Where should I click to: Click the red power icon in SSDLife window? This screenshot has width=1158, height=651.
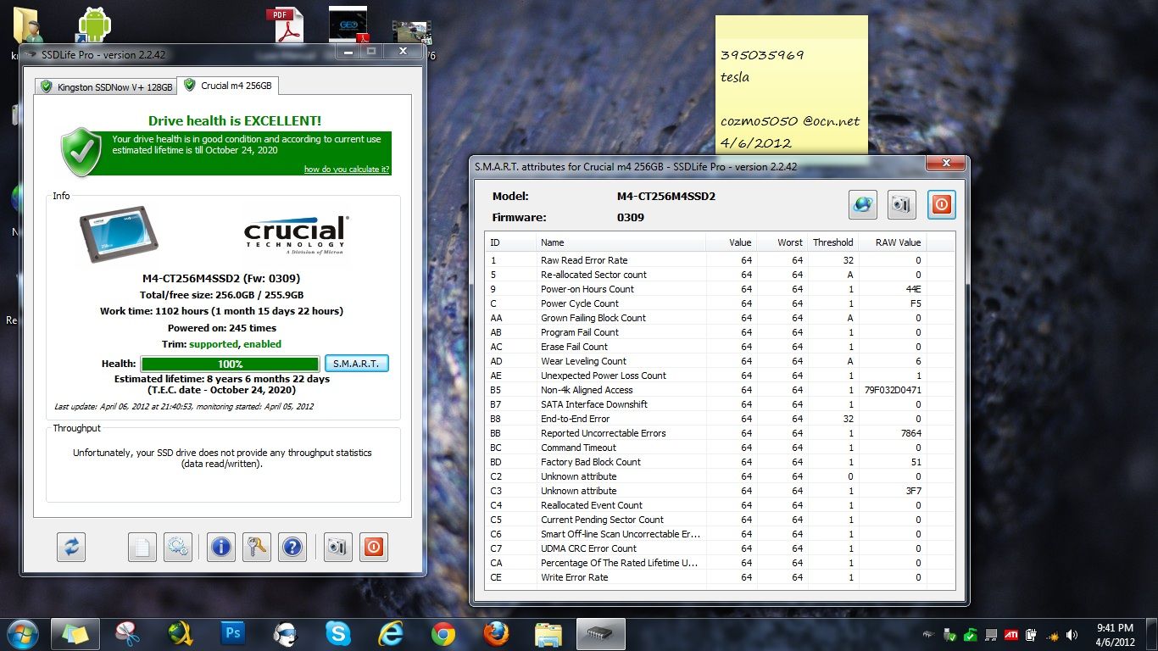[x=373, y=547]
